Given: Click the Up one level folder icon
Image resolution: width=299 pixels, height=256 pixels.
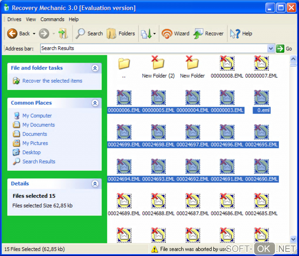Looking at the screenshot, I should [63, 33].
